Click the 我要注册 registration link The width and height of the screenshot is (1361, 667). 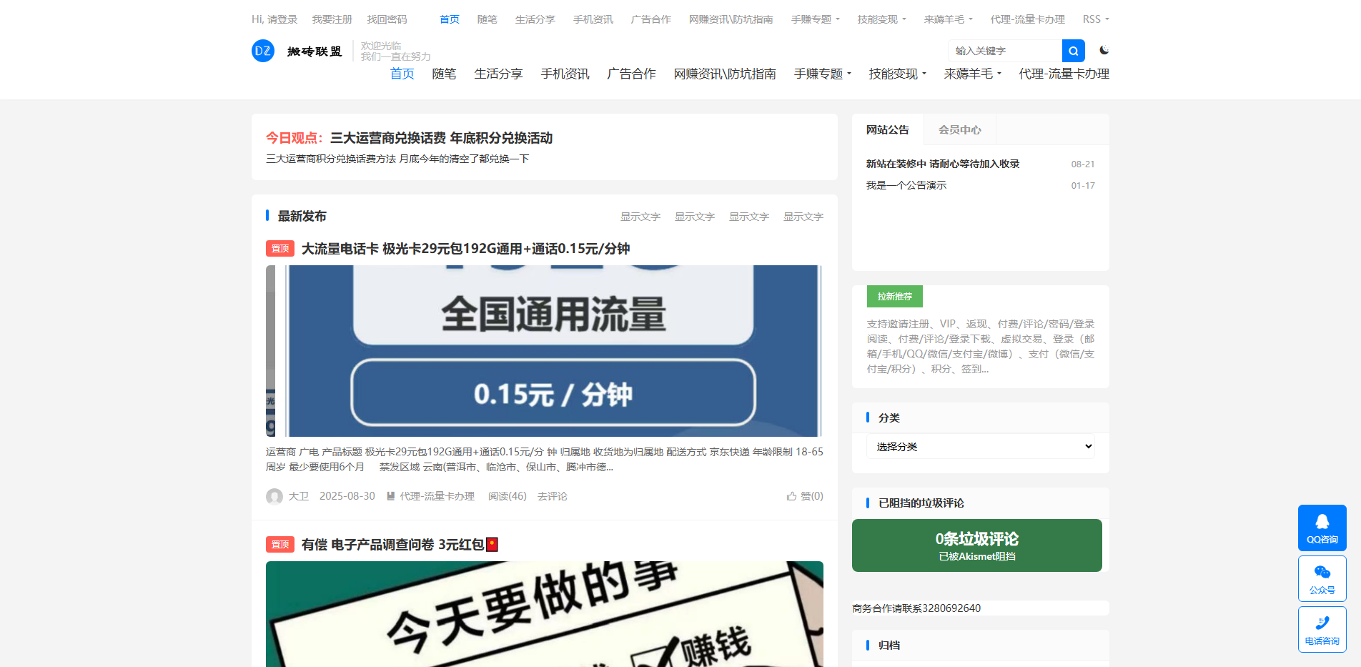pyautogui.click(x=331, y=19)
